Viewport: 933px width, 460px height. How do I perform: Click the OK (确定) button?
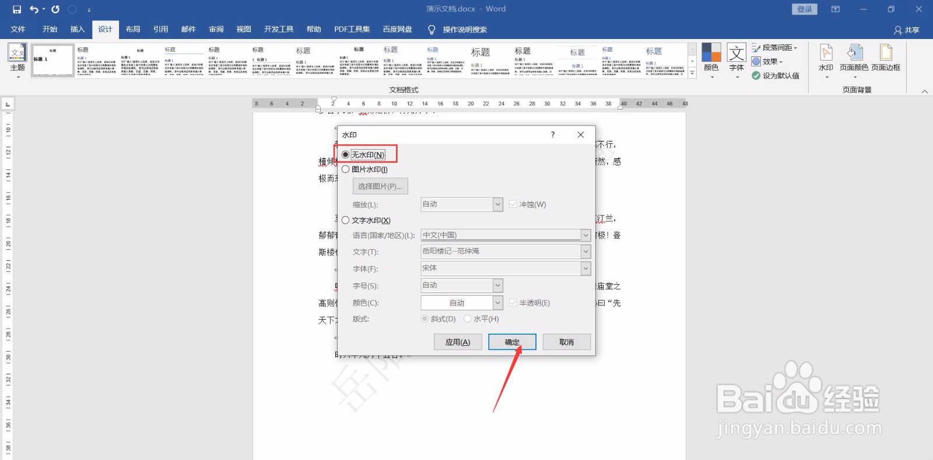(512, 342)
